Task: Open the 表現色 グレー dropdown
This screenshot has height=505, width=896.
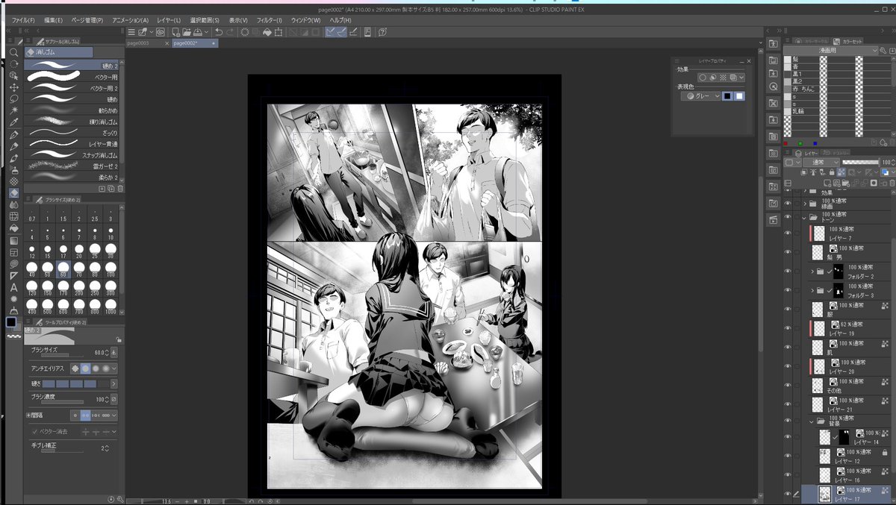Action: pyautogui.click(x=700, y=96)
